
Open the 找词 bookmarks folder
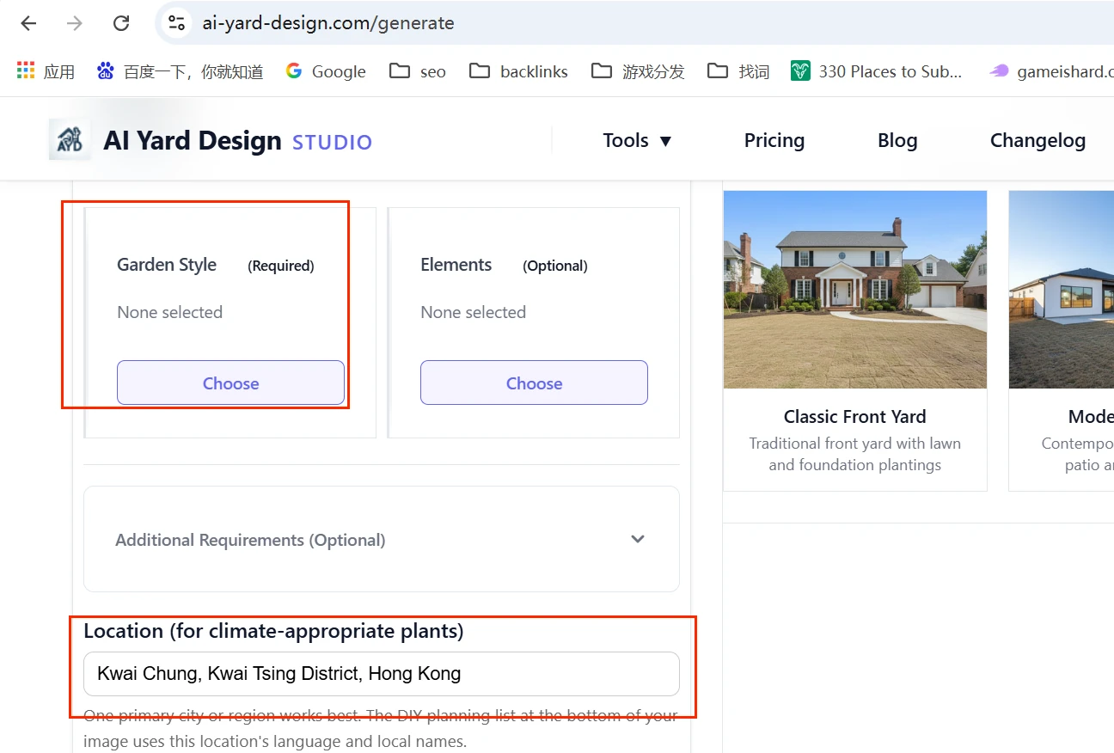[x=738, y=71]
